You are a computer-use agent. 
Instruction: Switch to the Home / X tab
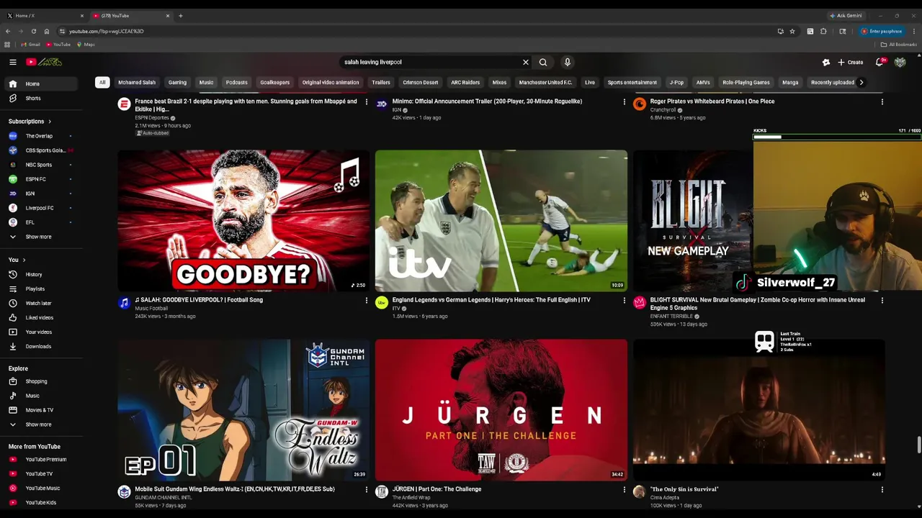point(45,15)
